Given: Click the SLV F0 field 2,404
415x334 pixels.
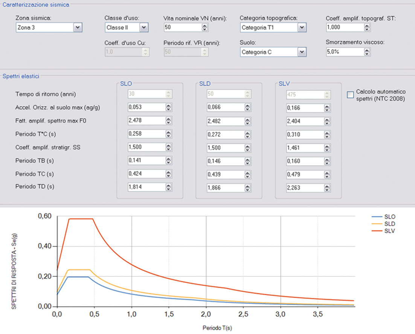Looking at the screenshot, I should click(x=305, y=121).
